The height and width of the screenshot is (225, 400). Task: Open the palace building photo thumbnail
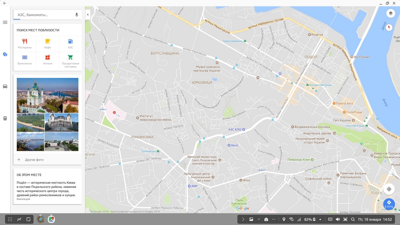tap(62, 123)
